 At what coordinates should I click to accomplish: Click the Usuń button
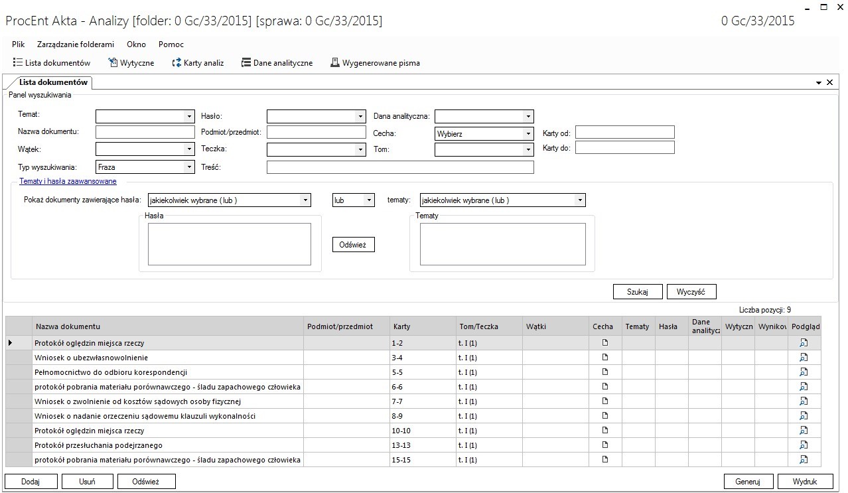pyautogui.click(x=87, y=482)
